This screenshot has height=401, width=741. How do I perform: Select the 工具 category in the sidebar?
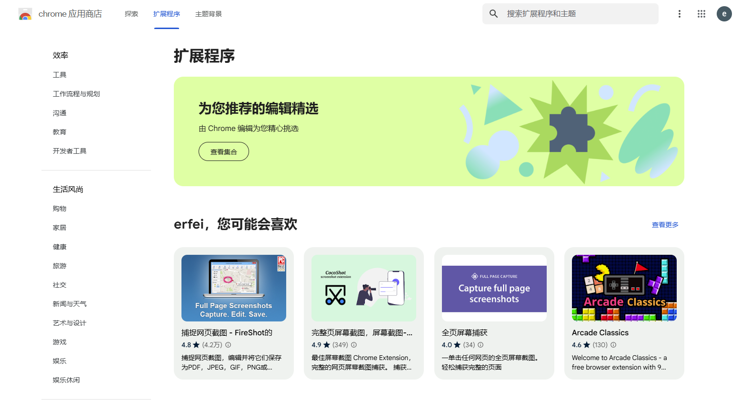[x=60, y=75]
